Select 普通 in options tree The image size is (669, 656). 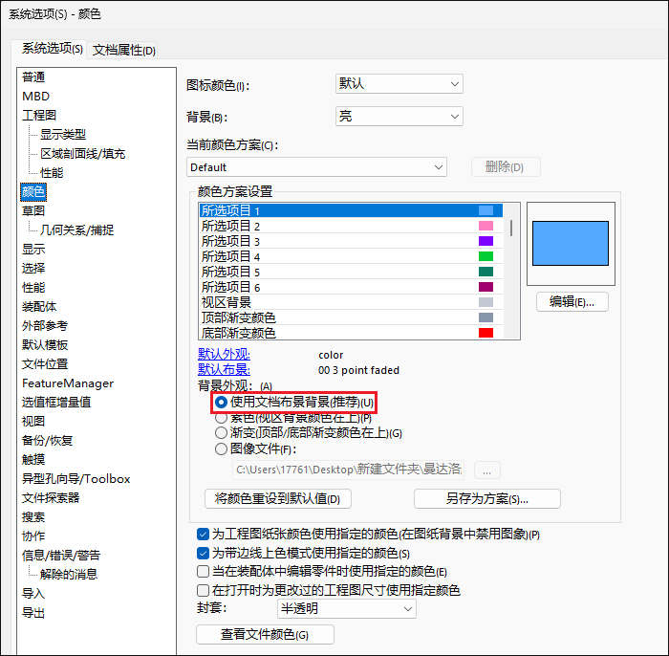[x=33, y=77]
